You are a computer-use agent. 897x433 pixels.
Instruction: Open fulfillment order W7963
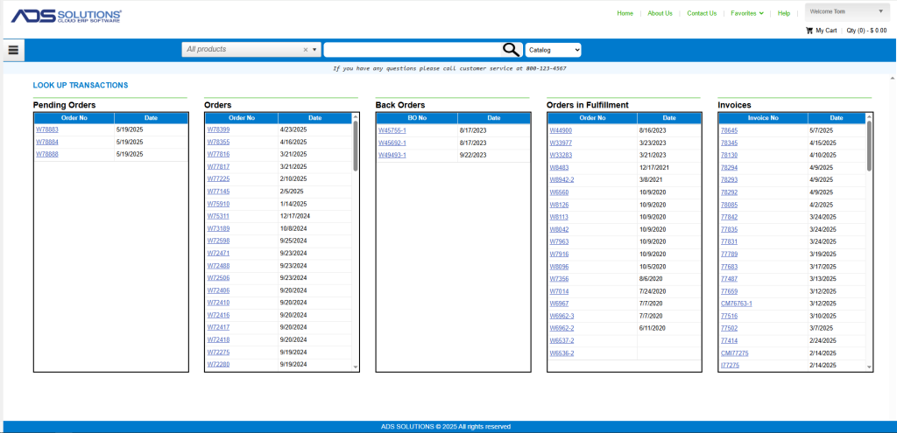click(x=560, y=241)
